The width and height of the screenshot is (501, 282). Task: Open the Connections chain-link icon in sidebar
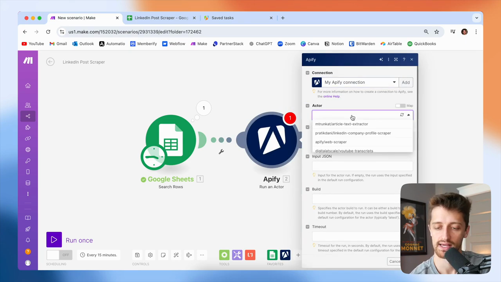click(28, 138)
